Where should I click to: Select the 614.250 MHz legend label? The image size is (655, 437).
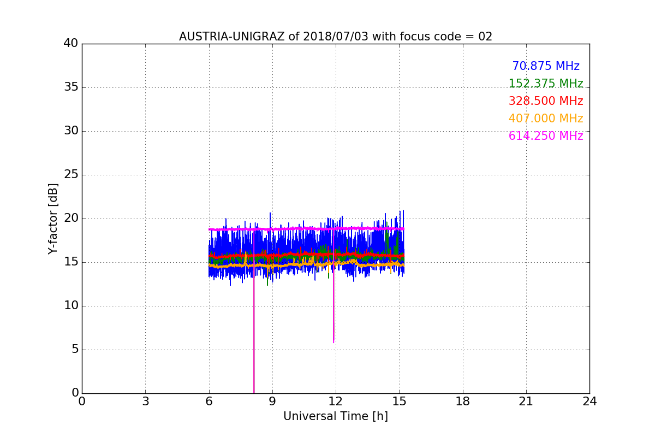(546, 136)
